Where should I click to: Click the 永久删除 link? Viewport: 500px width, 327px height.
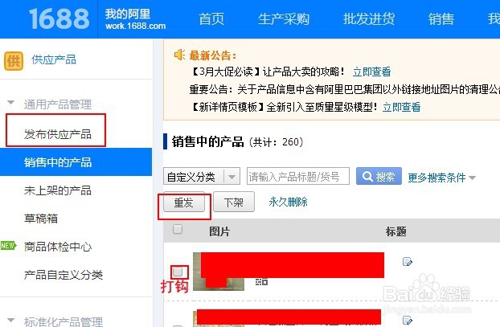pos(288,202)
